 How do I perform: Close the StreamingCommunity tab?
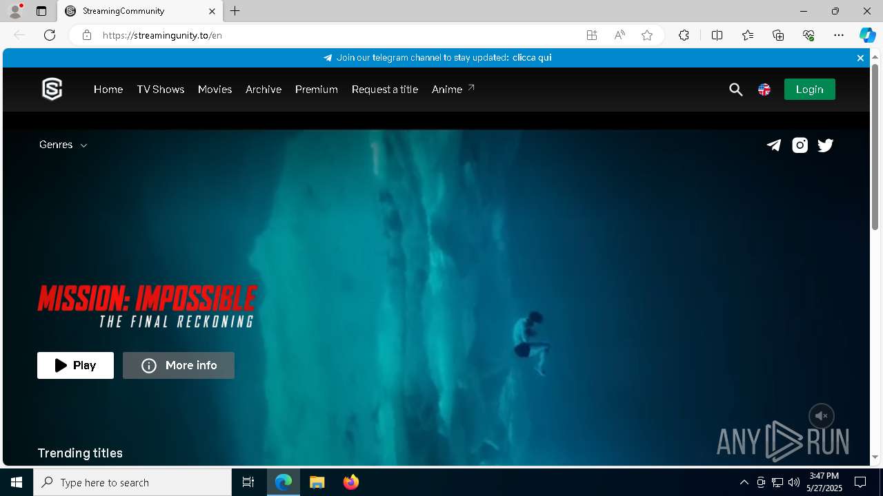pos(212,11)
